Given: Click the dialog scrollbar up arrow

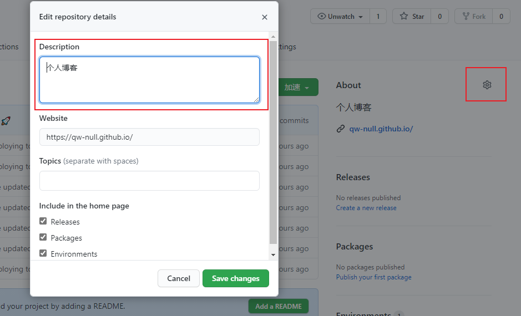Looking at the screenshot, I should coord(273,37).
